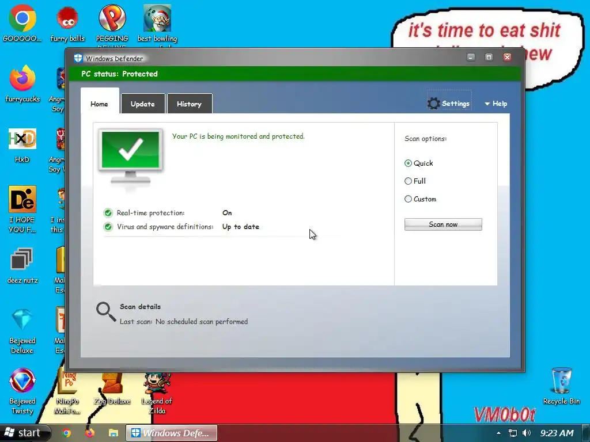This screenshot has height=442, width=590.
Task: Click the 9:23 AM clock
Action: click(x=557, y=433)
